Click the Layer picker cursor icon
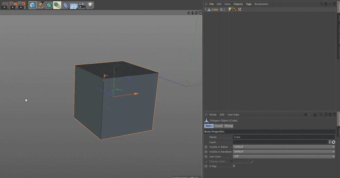Screen dimensions: 340x178 (x=333, y=142)
